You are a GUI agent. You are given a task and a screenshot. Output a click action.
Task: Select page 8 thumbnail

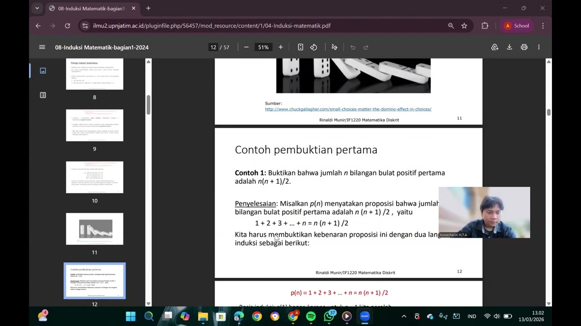coord(94,74)
